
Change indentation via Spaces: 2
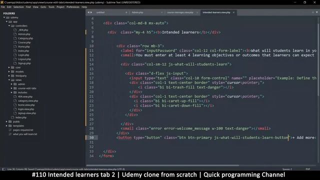coord(287,169)
